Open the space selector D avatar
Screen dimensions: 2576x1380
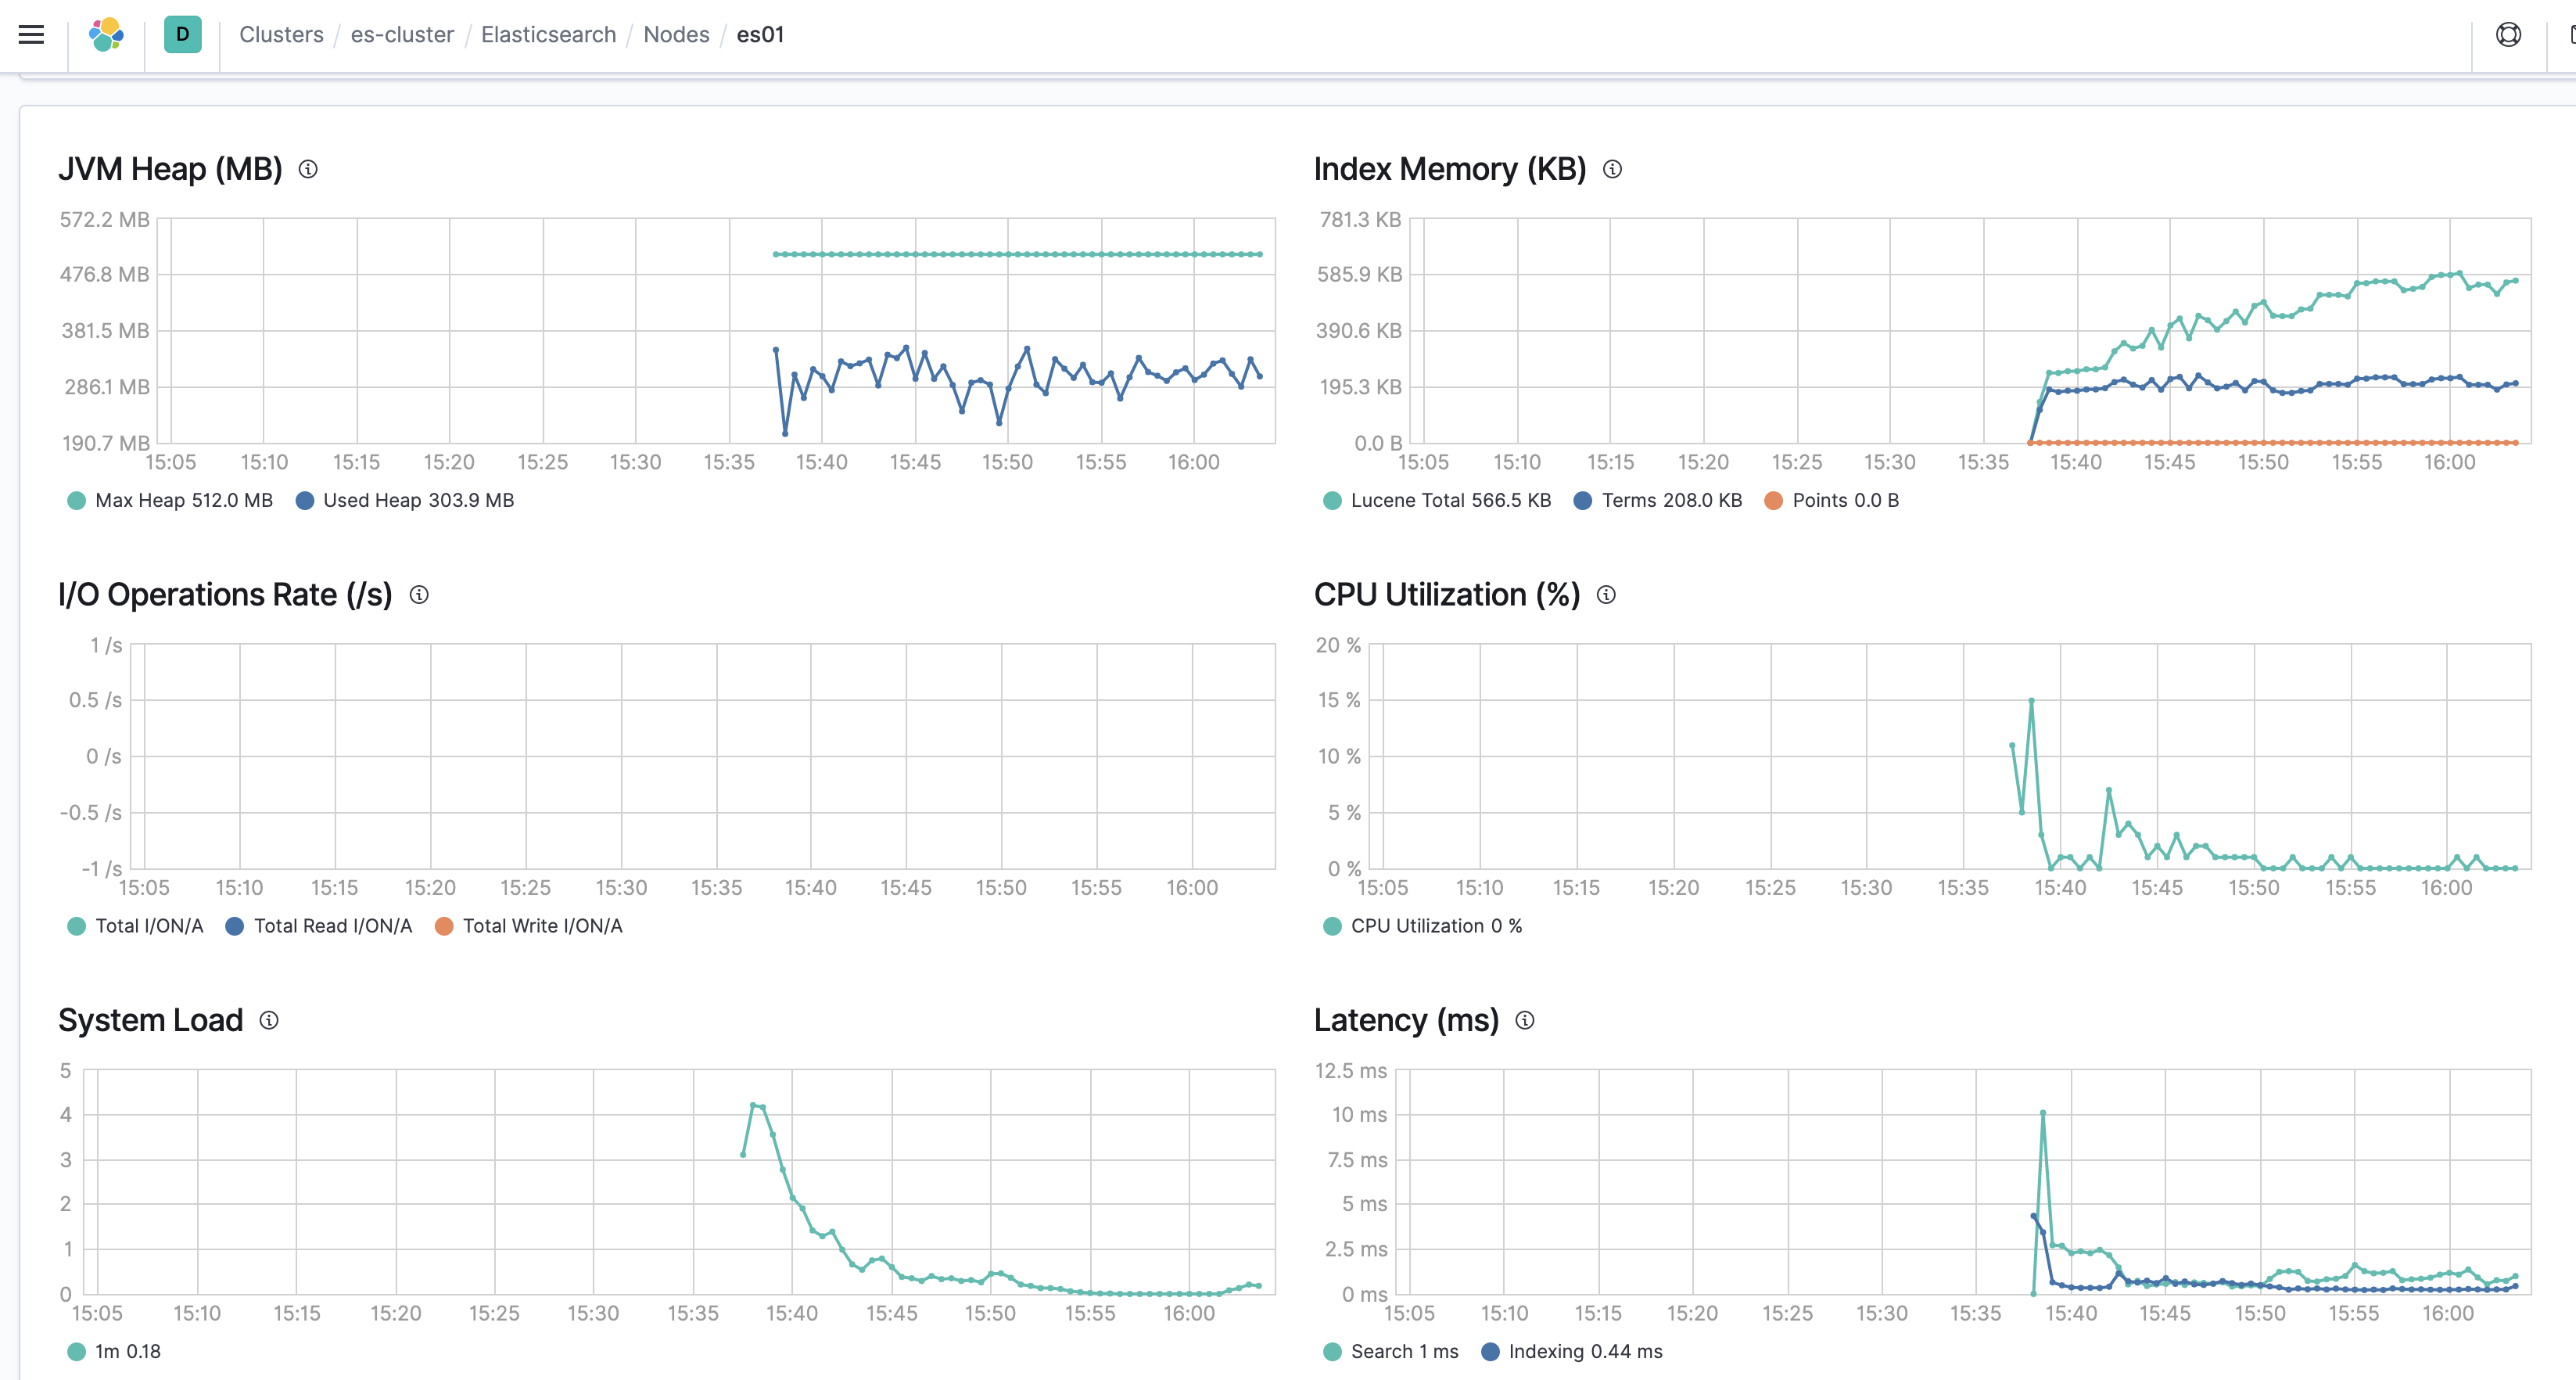coord(182,35)
